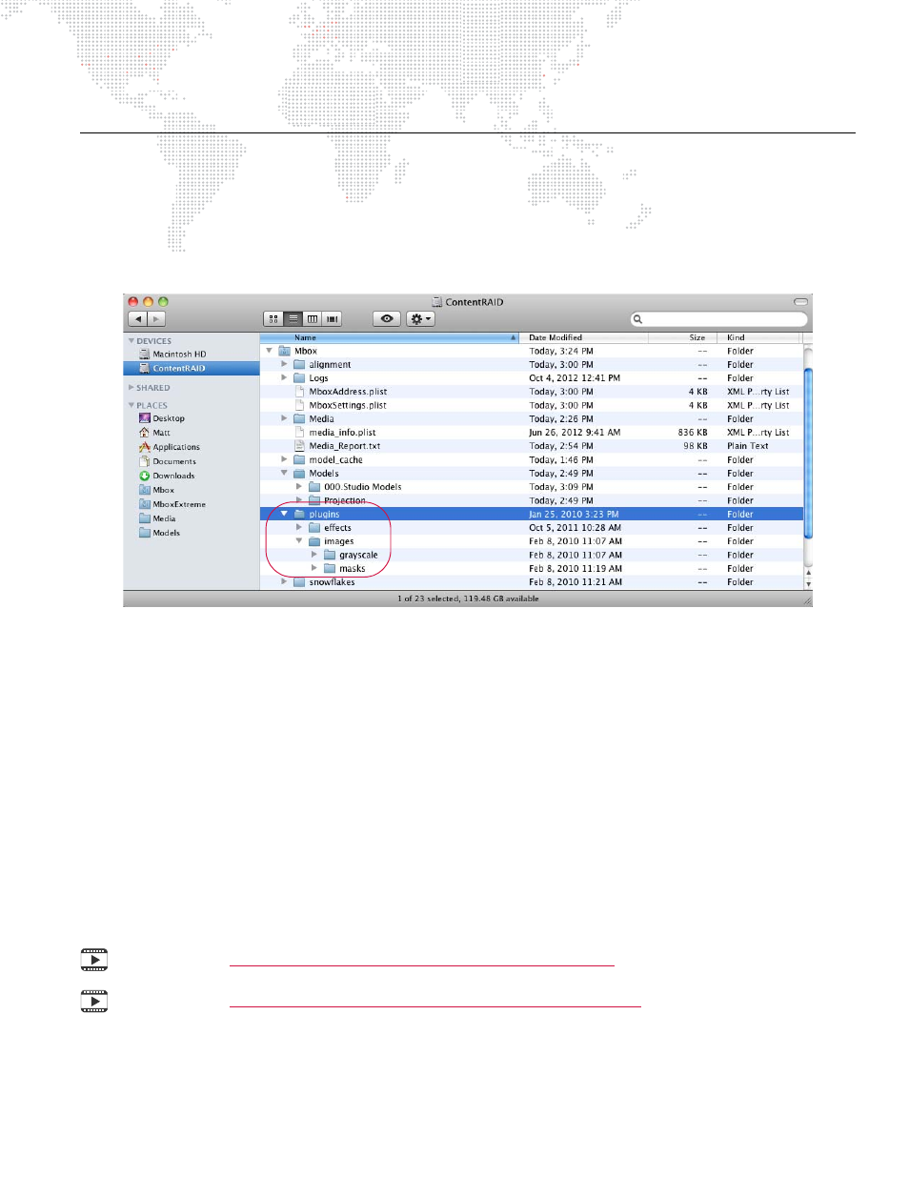Switch Finder to icon view
The width and height of the screenshot is (909, 1177).
(x=273, y=319)
